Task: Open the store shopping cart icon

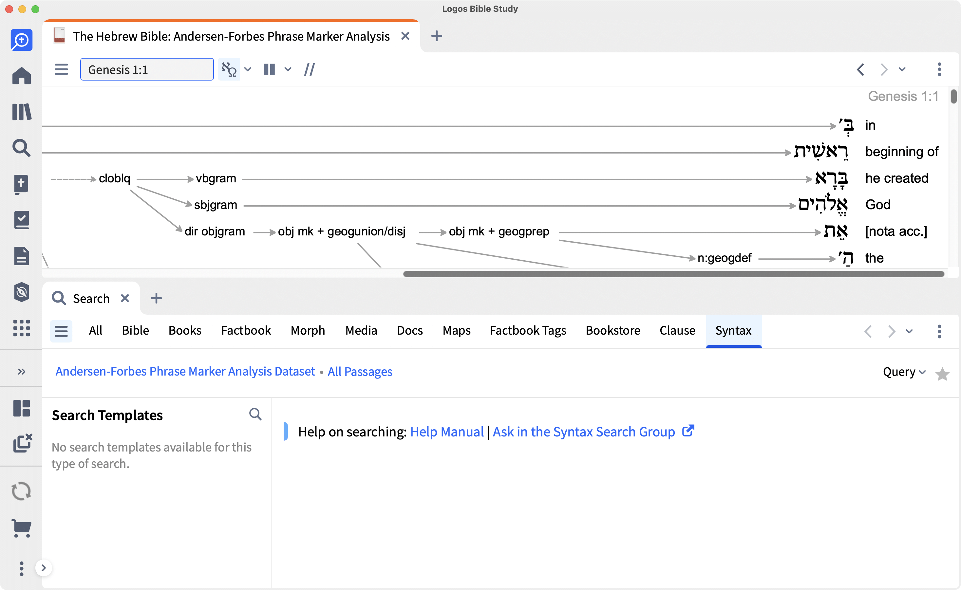Action: tap(22, 528)
